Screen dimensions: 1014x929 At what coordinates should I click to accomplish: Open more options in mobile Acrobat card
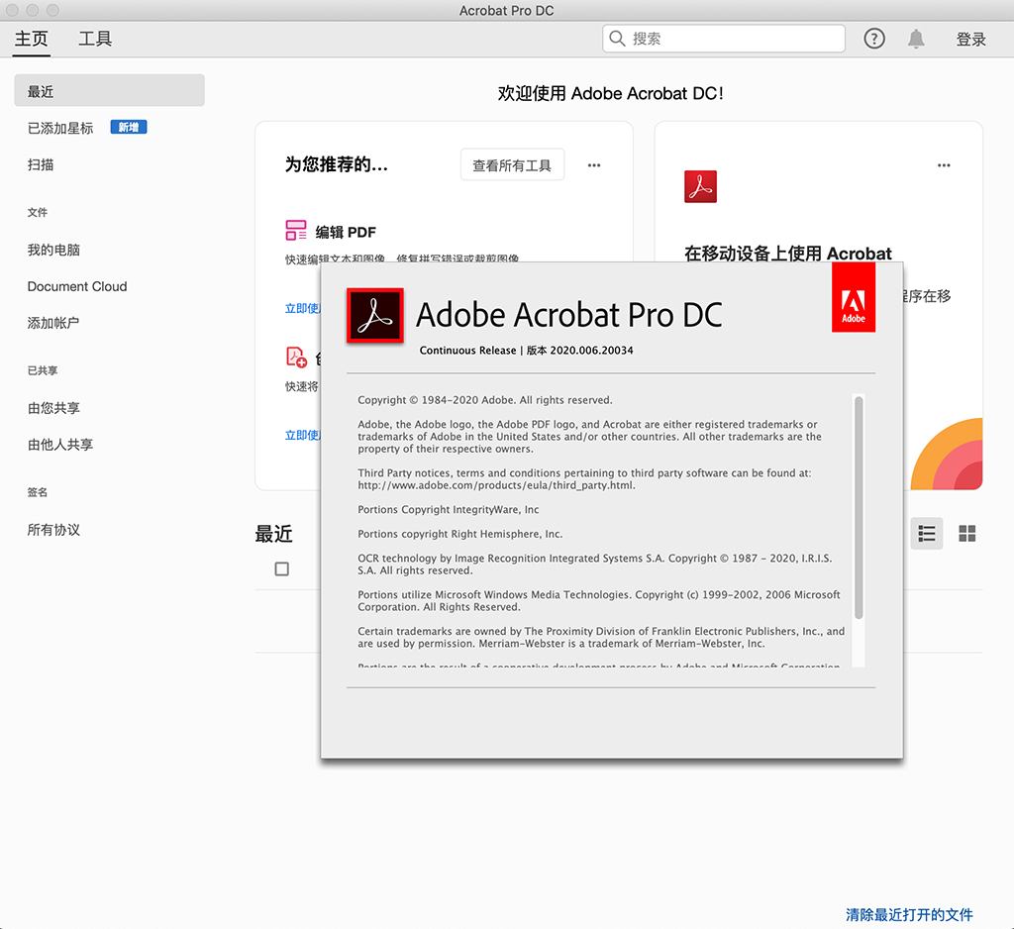tap(944, 165)
